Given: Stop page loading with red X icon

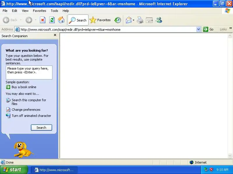Looking at the screenshot, I should (43, 20).
